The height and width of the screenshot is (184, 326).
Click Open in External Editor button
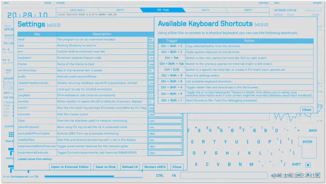tap(70, 167)
